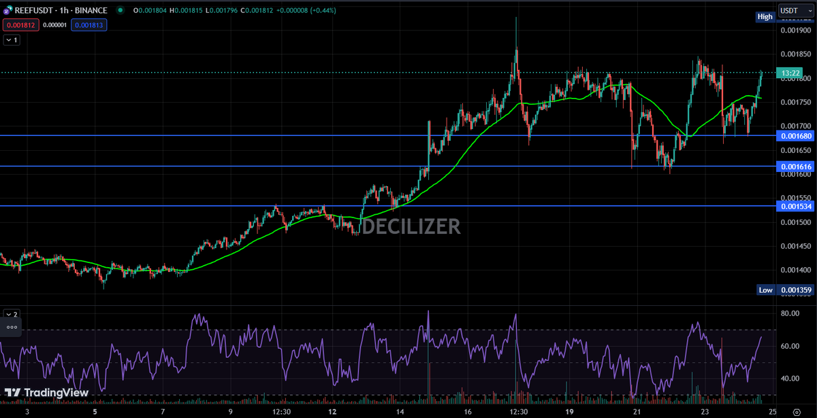
Task: Click the DECILIZER watermark text
Action: pyautogui.click(x=411, y=226)
